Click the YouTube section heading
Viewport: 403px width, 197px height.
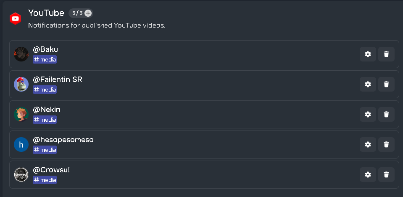coord(46,13)
